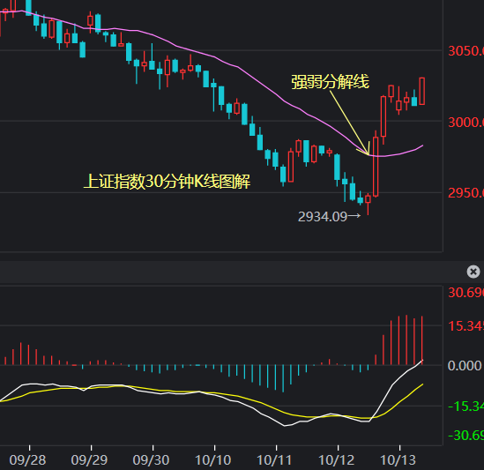Click the last red candlestick on 10/13
The height and width of the screenshot is (470, 484).
coord(422,92)
